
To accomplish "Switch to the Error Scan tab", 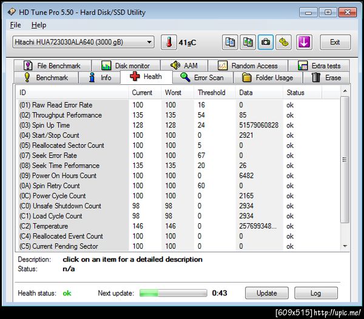I will (x=203, y=78).
